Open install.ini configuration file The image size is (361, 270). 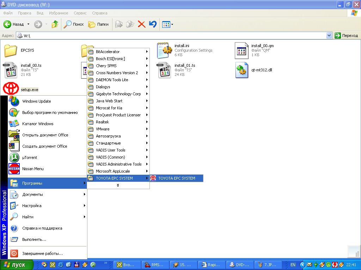click(x=164, y=50)
